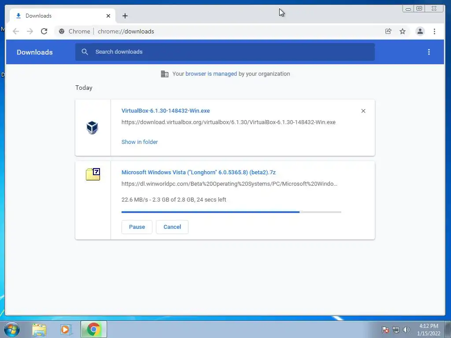Close the Downloads tab
Screen dimensions: 451x338
tap(108, 16)
